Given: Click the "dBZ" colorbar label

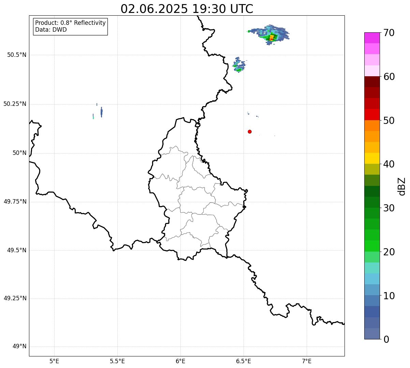Looking at the screenshot, I should tap(402, 186).
